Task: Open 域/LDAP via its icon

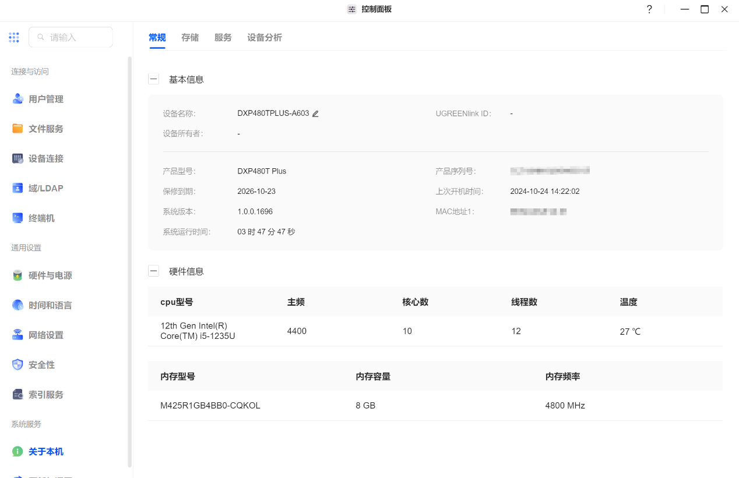Action: coord(17,188)
